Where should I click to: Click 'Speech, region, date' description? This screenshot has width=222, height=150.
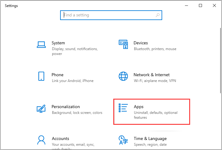tap(150, 145)
